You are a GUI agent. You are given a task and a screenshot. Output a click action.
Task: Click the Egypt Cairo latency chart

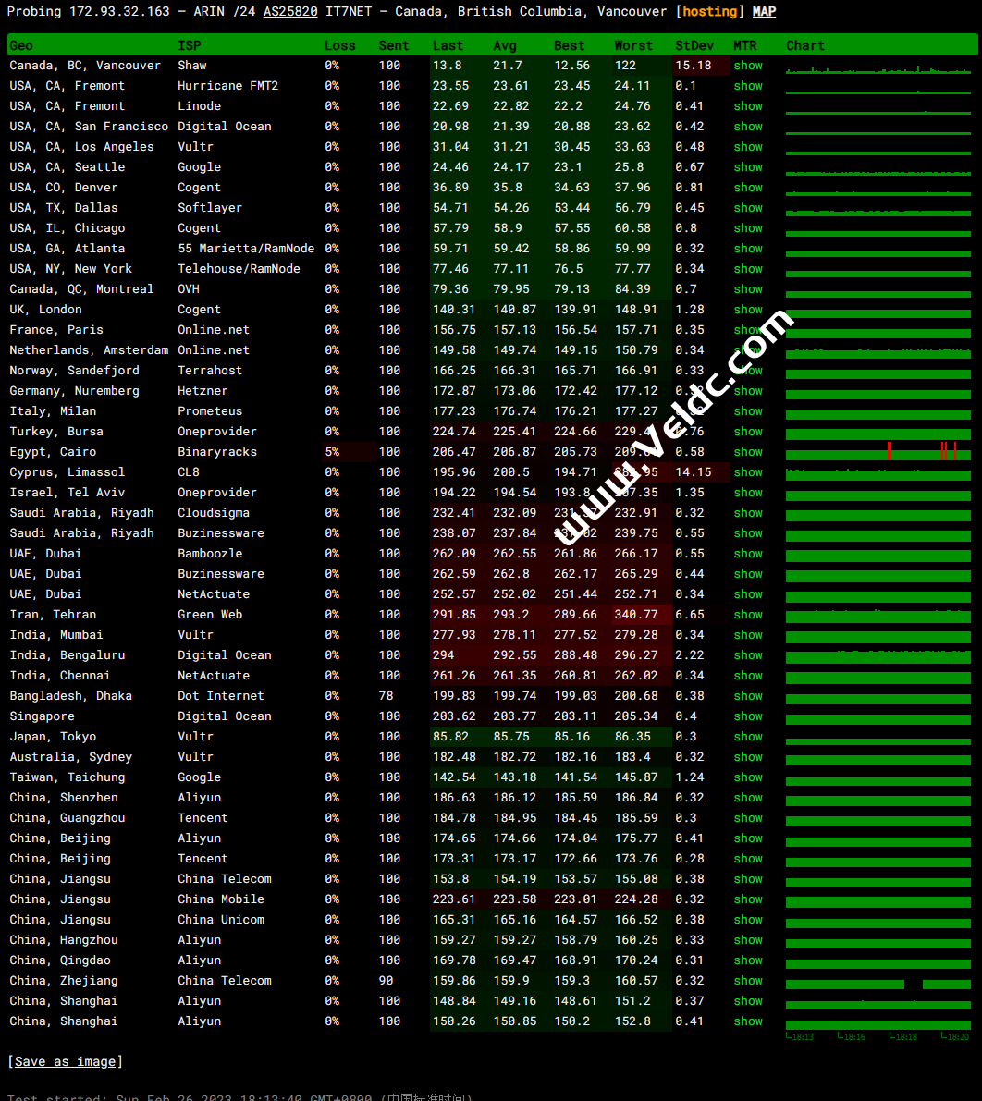878,451
